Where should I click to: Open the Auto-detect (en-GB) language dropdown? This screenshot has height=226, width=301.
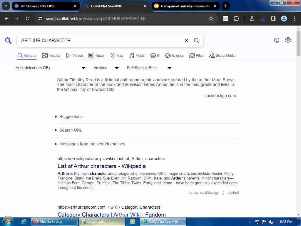pos(51,68)
